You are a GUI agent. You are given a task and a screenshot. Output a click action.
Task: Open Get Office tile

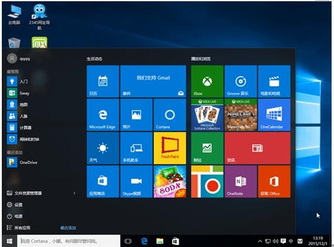click(x=274, y=182)
